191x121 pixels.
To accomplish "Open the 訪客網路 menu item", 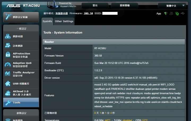I will pyautogui.click(x=21, y=46).
